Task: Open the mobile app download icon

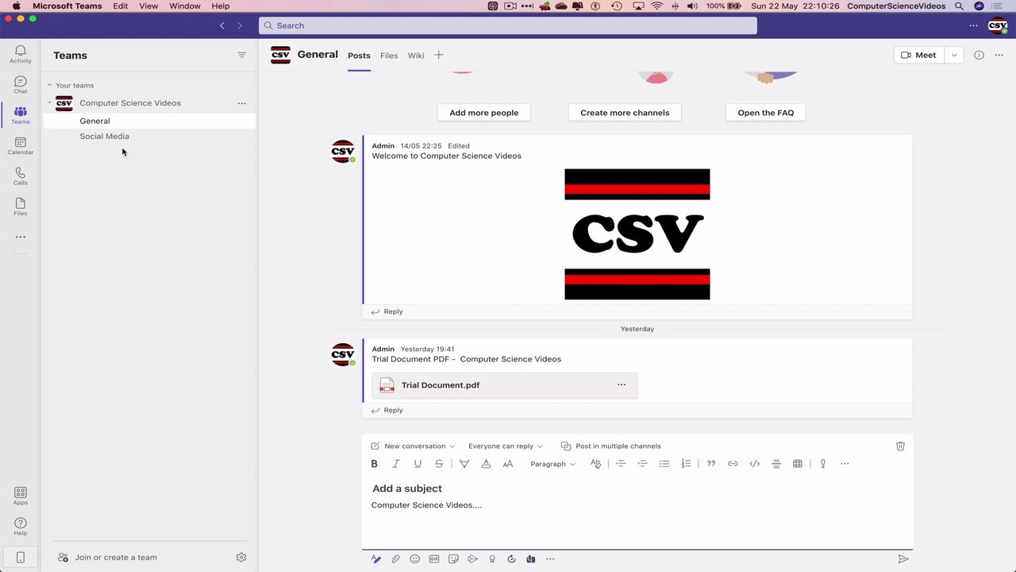Action: pyautogui.click(x=21, y=557)
